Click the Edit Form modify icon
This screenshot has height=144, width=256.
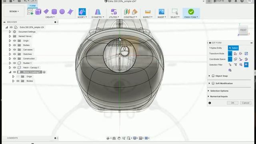[82, 12]
